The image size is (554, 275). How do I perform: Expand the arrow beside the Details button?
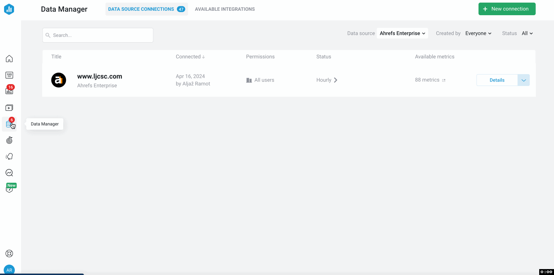pyautogui.click(x=524, y=80)
